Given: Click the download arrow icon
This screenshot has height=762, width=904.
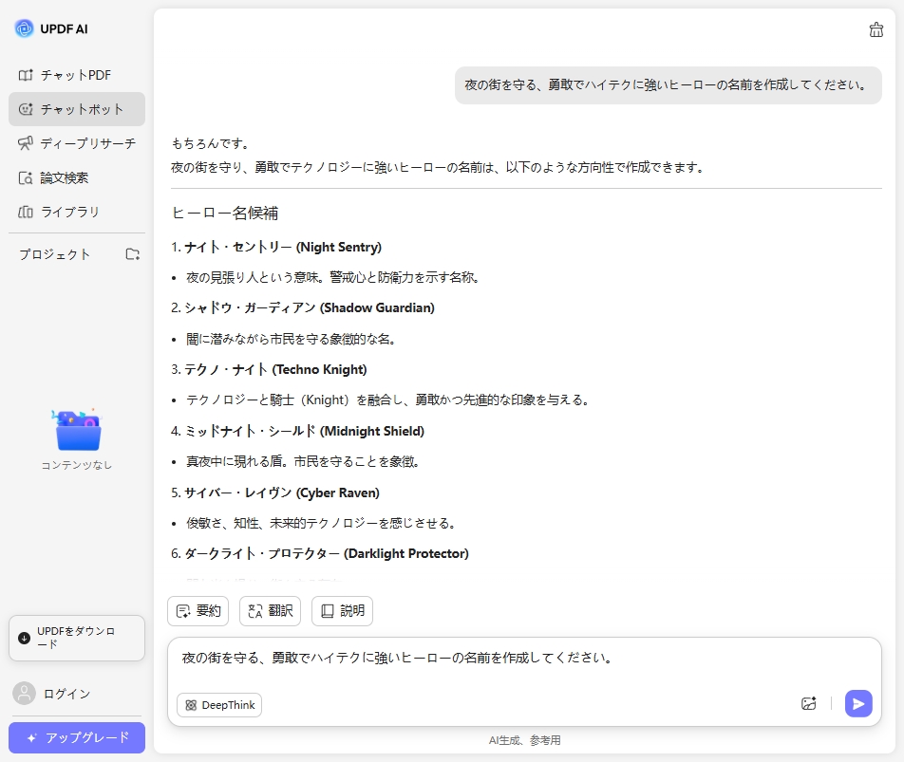Looking at the screenshot, I should pyautogui.click(x=25, y=639).
